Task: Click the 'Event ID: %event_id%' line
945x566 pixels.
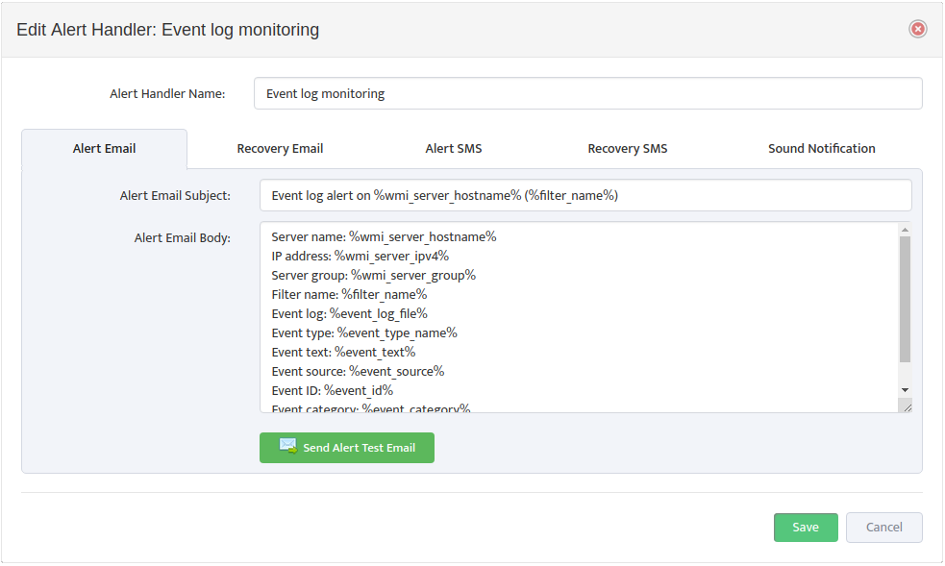Action: click(x=333, y=391)
